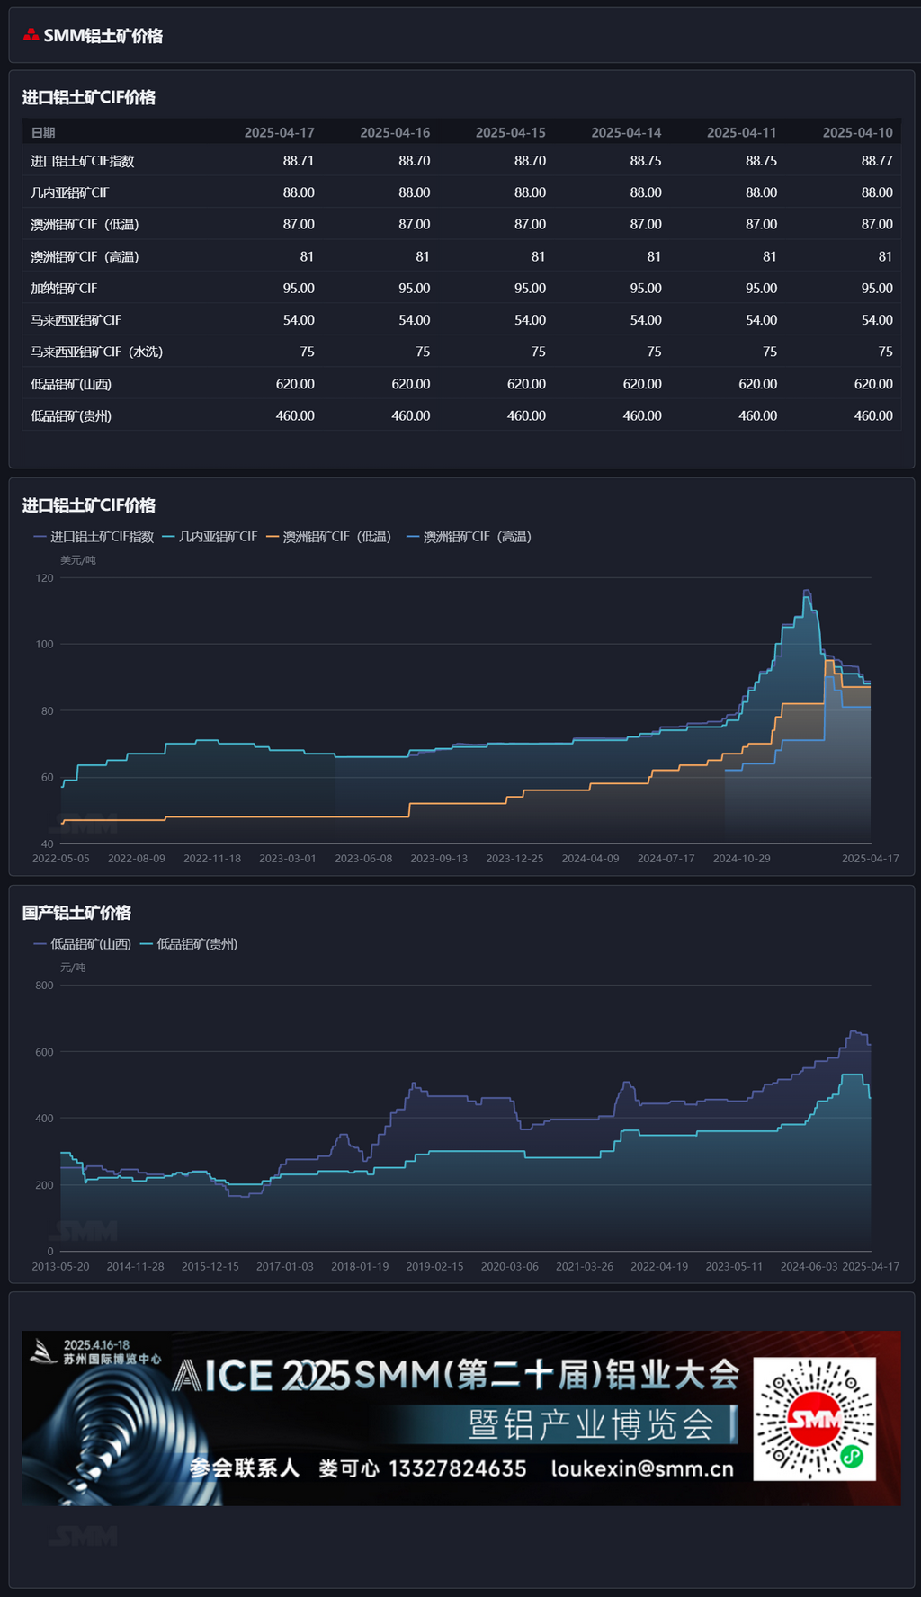
Task: Toggle 低品铝矿(山西) legend in domestic chart
Action: (x=83, y=944)
